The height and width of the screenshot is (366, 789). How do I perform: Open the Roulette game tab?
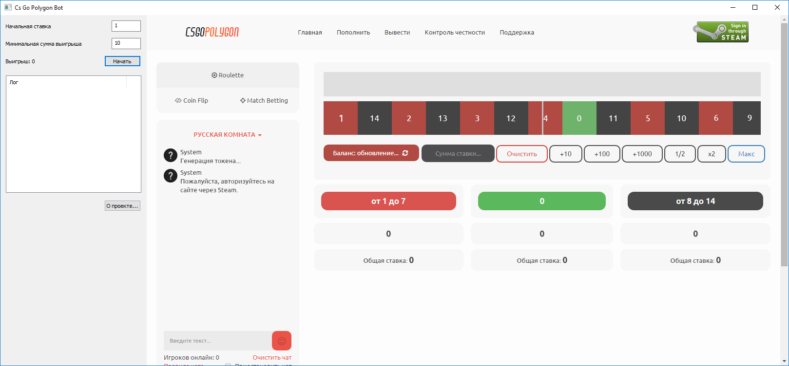[x=228, y=75]
